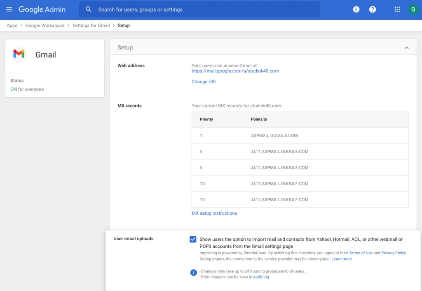The height and width of the screenshot is (291, 422).
Task: Open the Help question mark icon
Action: click(373, 9)
